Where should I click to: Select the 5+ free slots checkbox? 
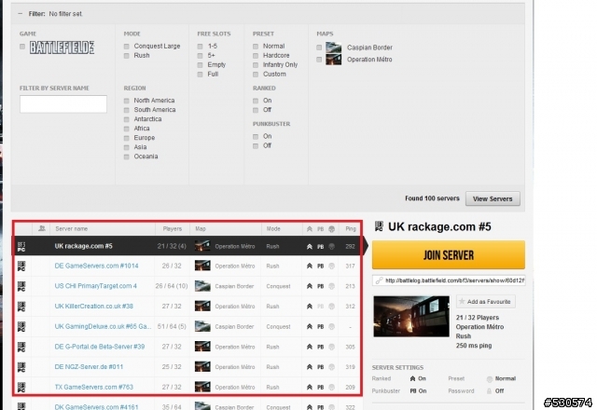pyautogui.click(x=200, y=56)
